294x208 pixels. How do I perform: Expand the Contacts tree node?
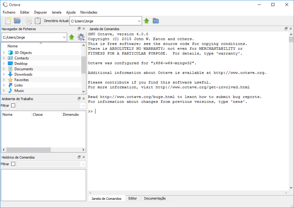pyautogui.click(x=4, y=58)
